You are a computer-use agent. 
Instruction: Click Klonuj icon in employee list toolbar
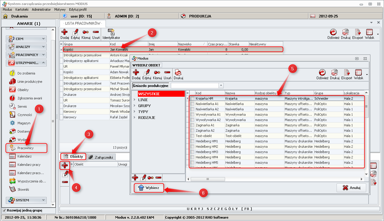point(86,32)
